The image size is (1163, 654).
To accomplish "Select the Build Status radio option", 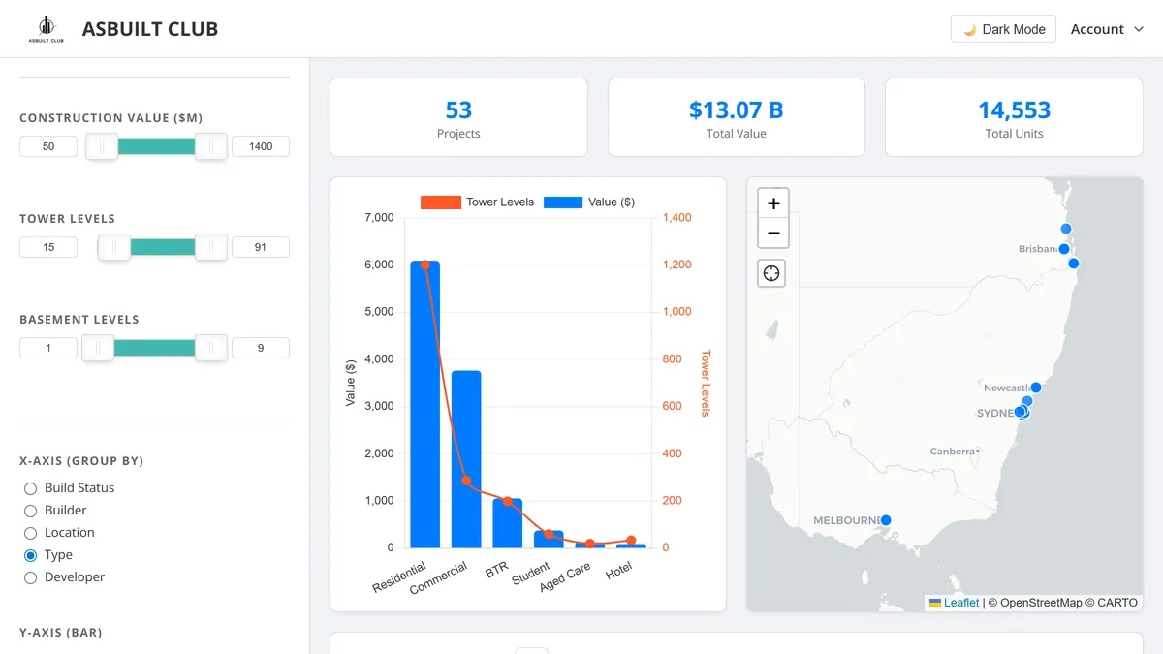I will click(31, 488).
